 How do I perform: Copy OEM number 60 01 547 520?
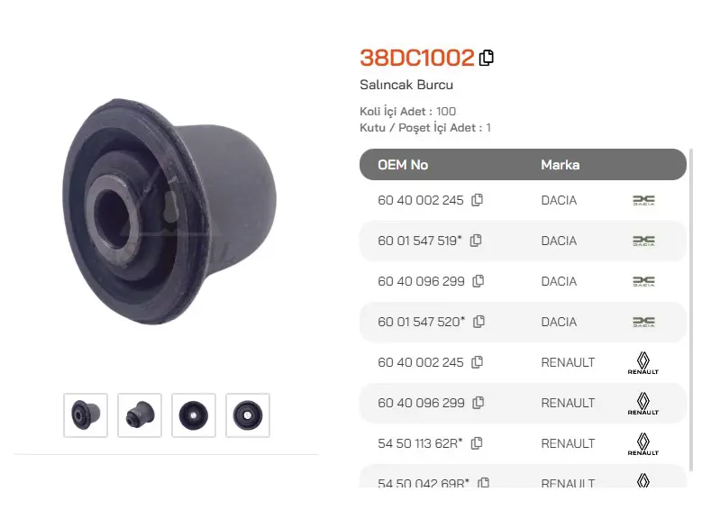(x=479, y=322)
